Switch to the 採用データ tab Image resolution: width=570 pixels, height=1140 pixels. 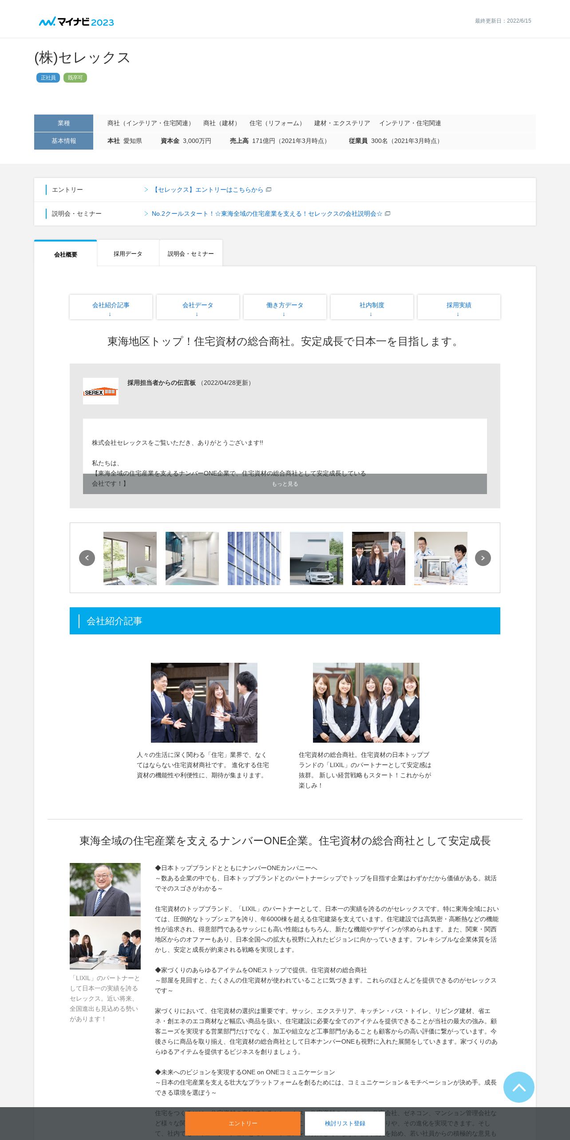128,253
